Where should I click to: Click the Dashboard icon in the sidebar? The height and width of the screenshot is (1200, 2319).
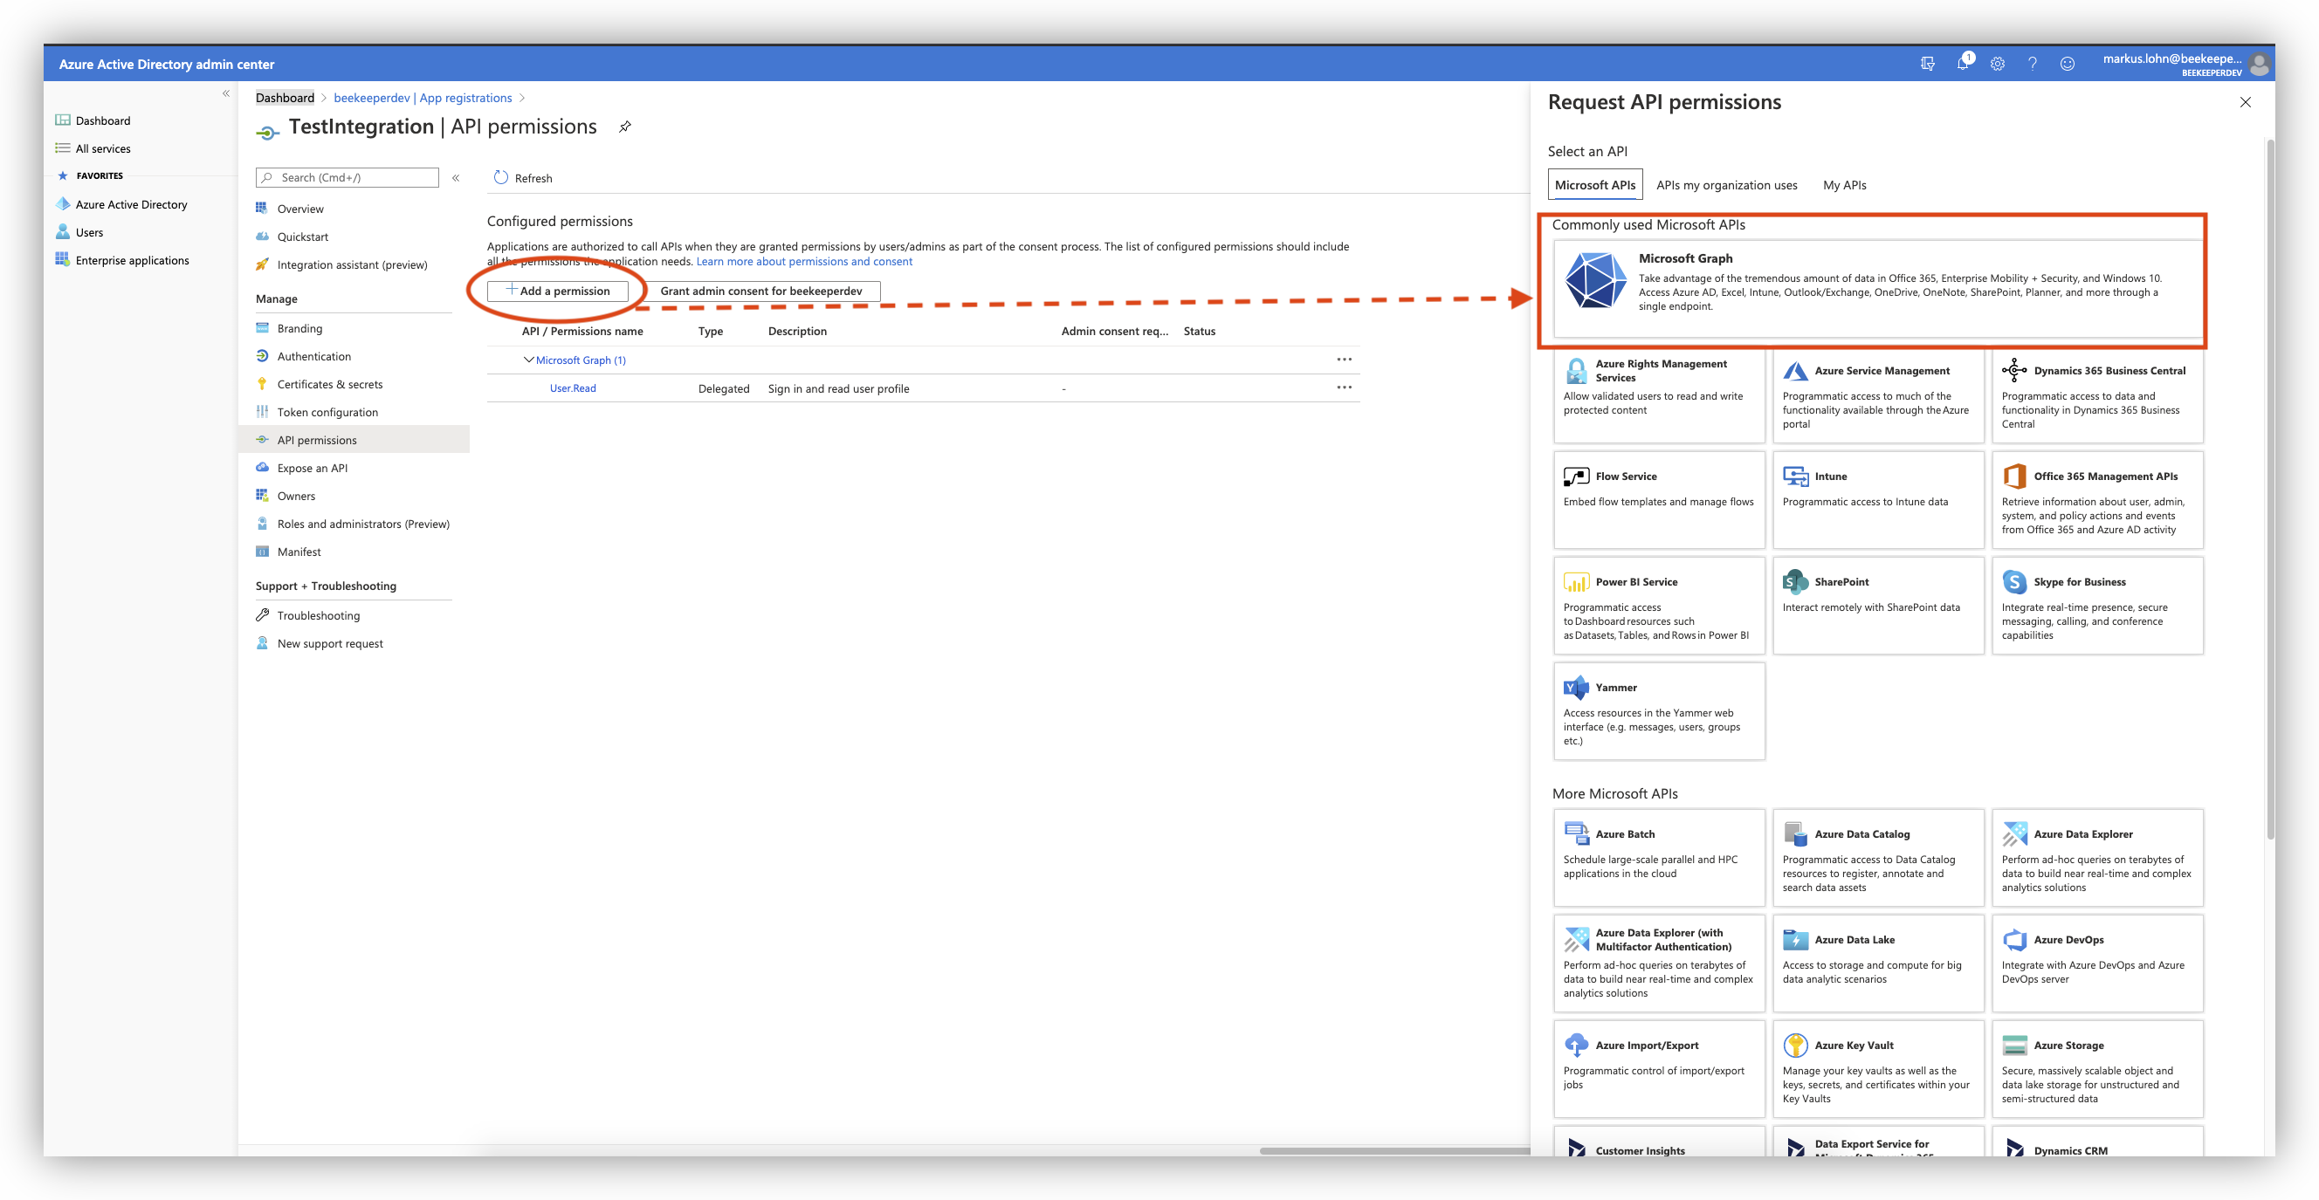(x=63, y=120)
